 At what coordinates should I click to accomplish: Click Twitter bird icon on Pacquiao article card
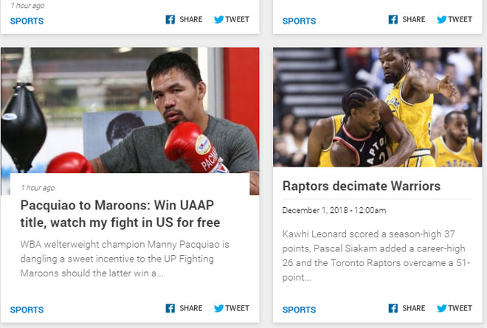[x=218, y=308]
